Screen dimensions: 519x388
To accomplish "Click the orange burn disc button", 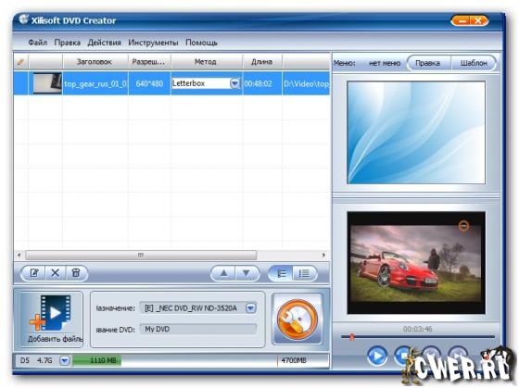I will point(297,319).
